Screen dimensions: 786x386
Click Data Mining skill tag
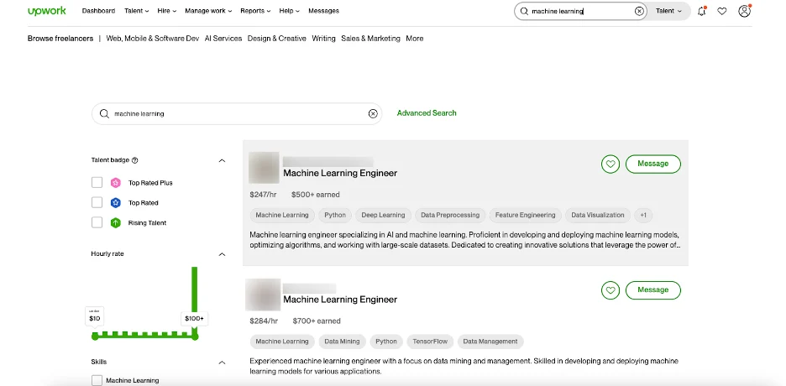342,342
